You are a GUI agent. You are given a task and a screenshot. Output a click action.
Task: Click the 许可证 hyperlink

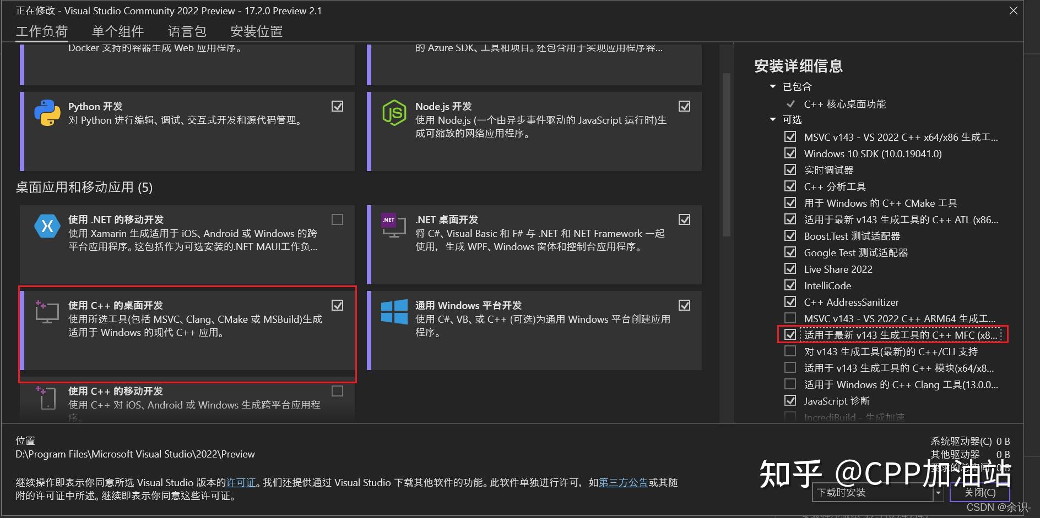[x=241, y=482]
